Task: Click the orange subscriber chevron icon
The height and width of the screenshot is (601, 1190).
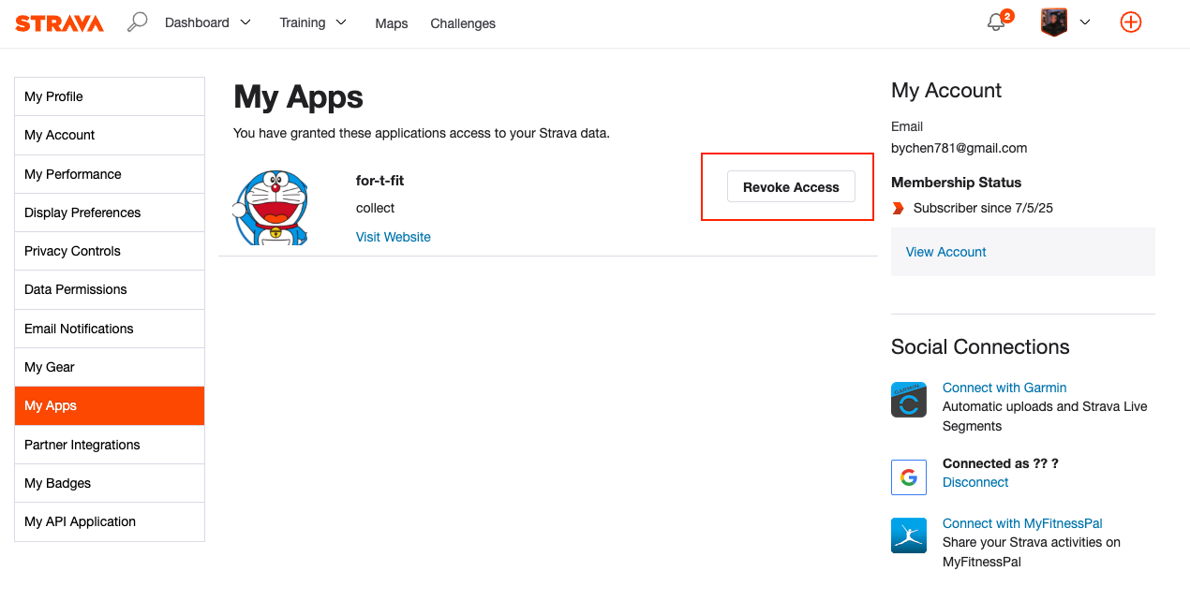Action: 898,208
